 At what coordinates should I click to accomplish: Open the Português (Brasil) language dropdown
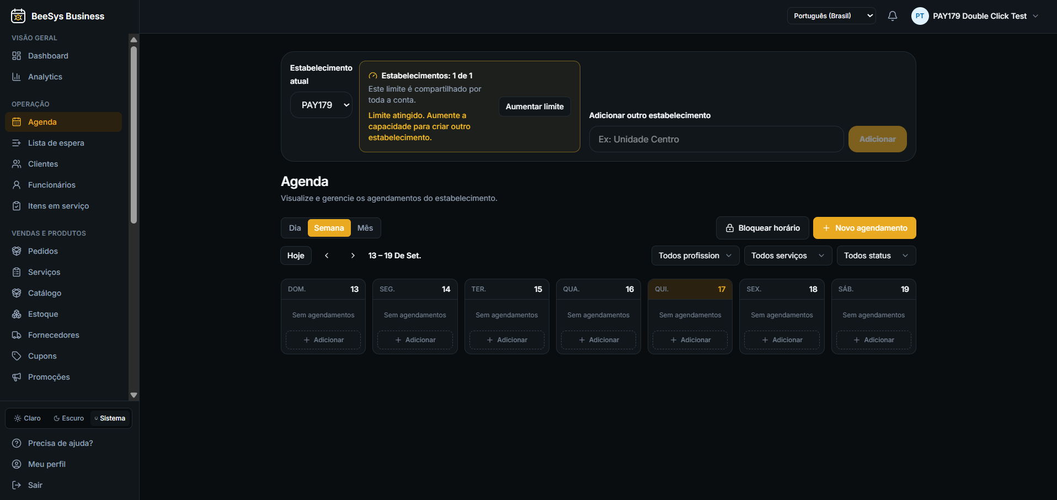point(831,16)
